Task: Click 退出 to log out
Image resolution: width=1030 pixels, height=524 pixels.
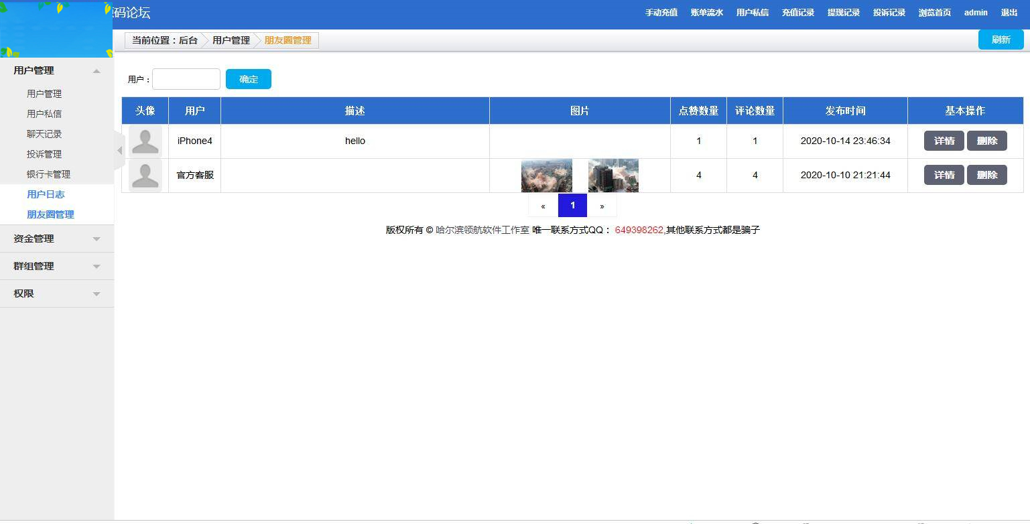Action: [x=1009, y=12]
